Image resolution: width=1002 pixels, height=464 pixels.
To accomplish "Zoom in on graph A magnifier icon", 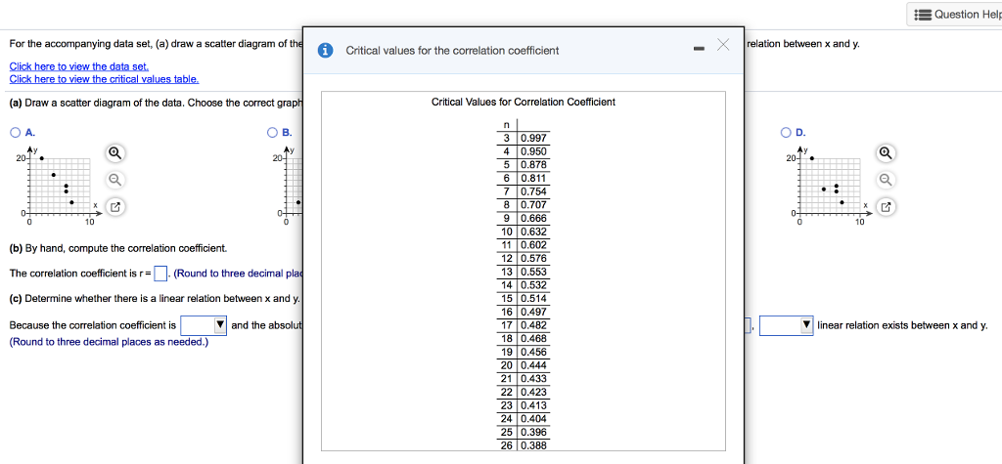I will tap(114, 153).
